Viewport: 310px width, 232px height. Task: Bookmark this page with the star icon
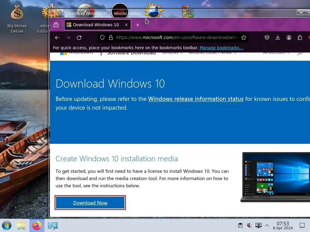[244, 37]
